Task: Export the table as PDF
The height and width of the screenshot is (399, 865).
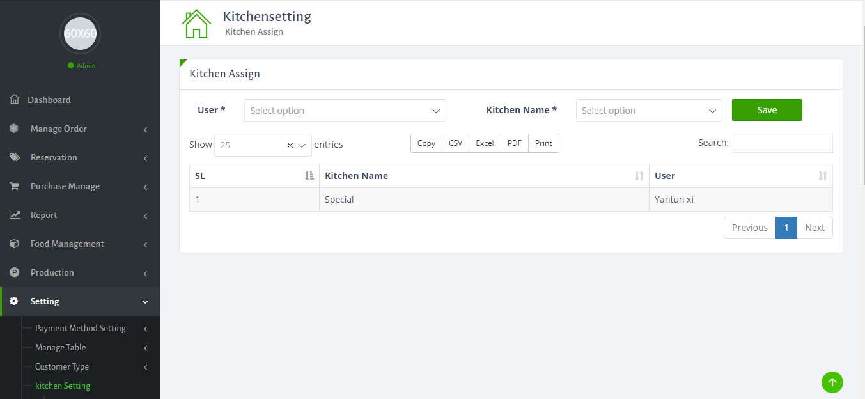Action: pyautogui.click(x=514, y=143)
